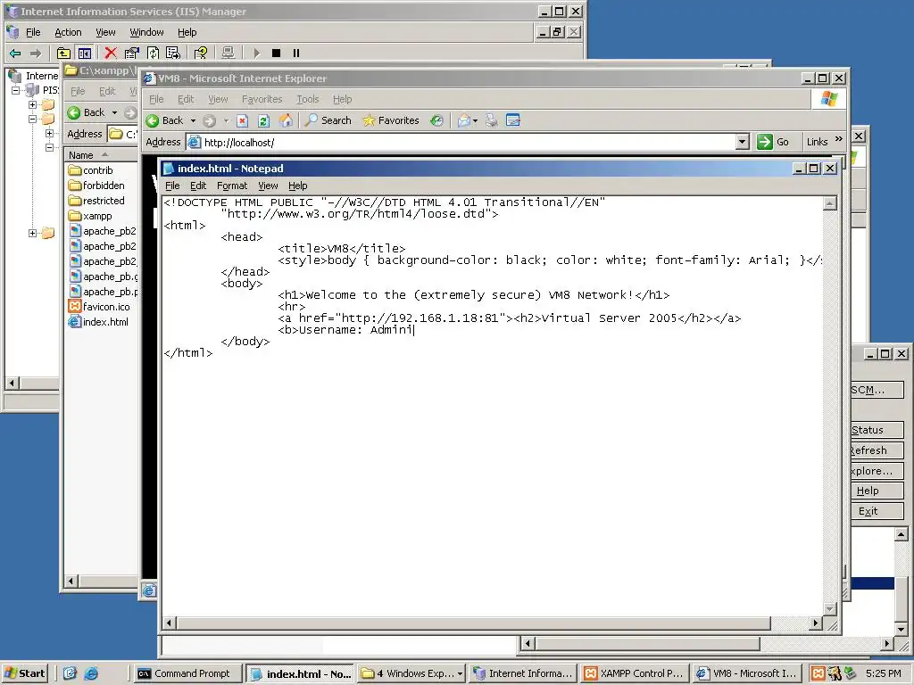
Task: Open Favorites in Internet Explorer toolbar
Action: [x=391, y=120]
